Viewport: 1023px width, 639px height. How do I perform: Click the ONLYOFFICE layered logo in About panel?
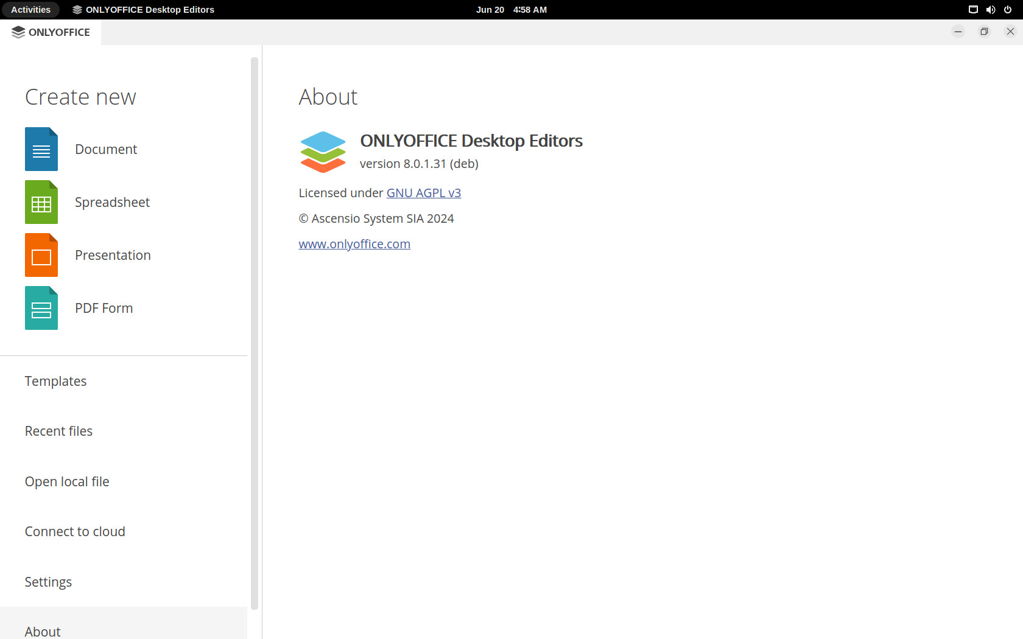click(323, 152)
